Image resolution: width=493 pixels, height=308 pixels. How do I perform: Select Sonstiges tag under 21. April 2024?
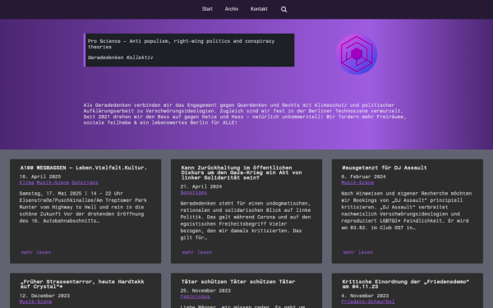tap(194, 193)
